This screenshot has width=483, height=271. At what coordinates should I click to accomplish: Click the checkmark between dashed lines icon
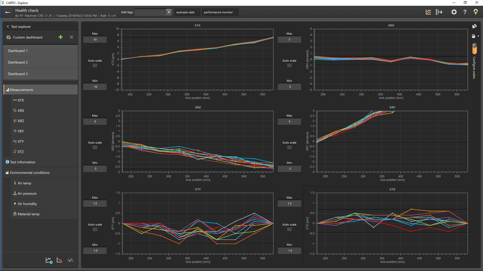click(70, 260)
